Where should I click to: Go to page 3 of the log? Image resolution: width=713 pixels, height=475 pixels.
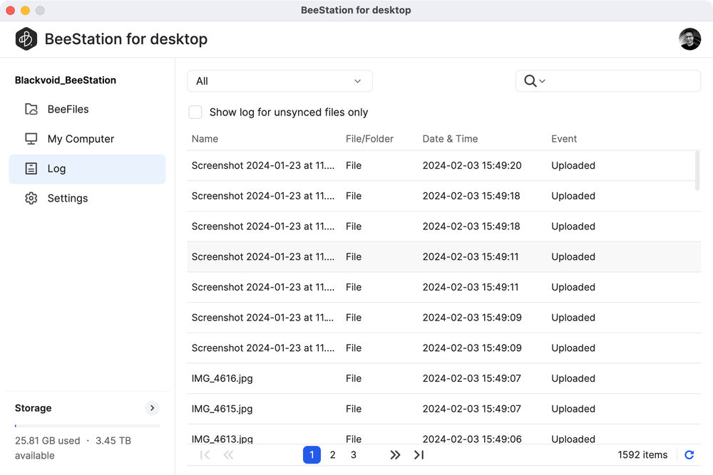click(354, 454)
